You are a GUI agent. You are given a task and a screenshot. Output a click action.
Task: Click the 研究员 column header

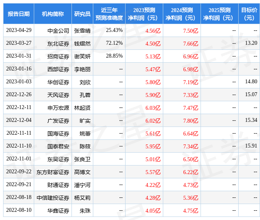82,14
